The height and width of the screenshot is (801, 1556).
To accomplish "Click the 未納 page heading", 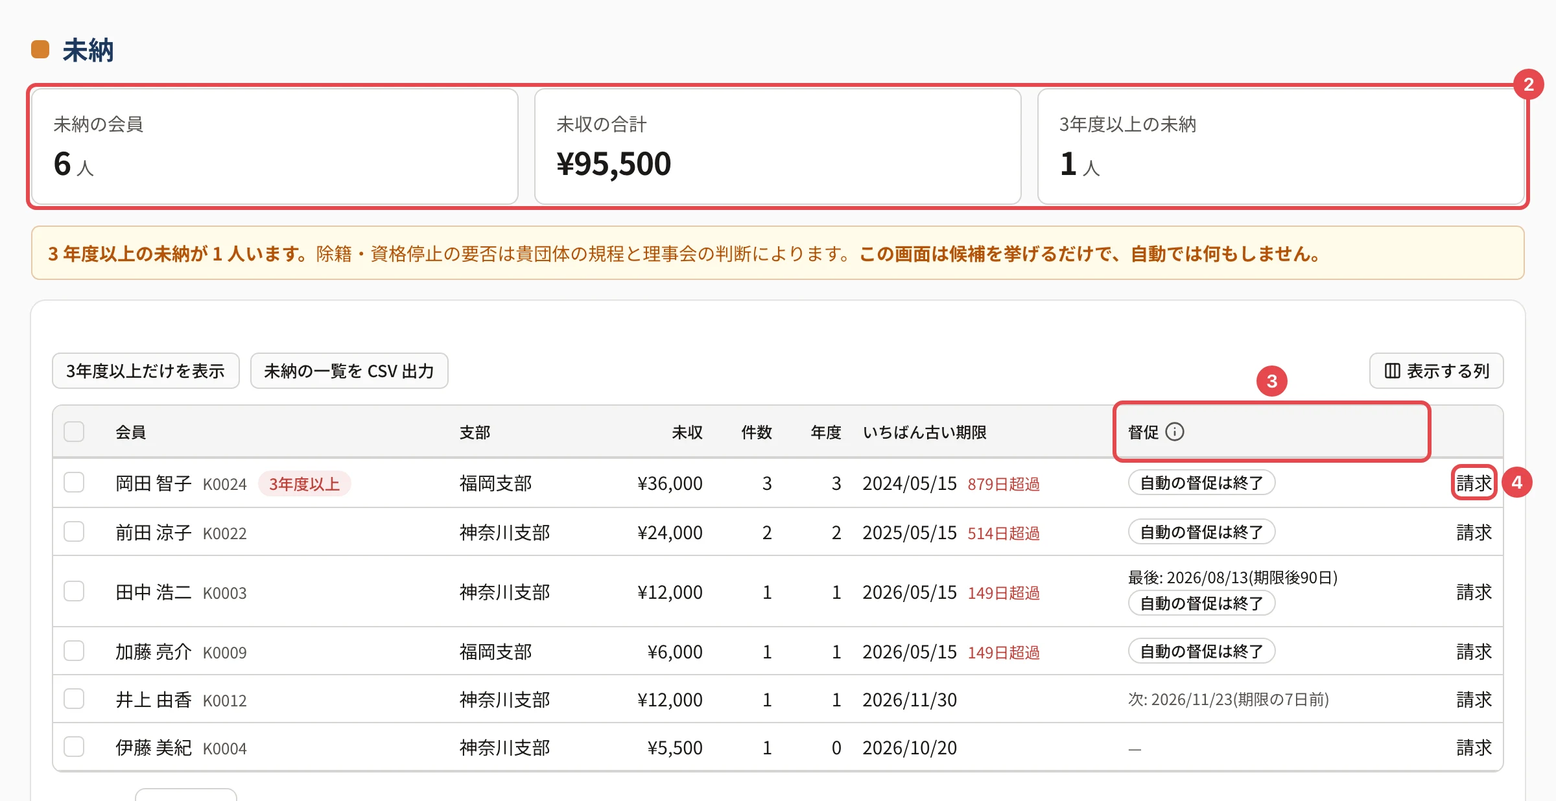I will pos(88,50).
